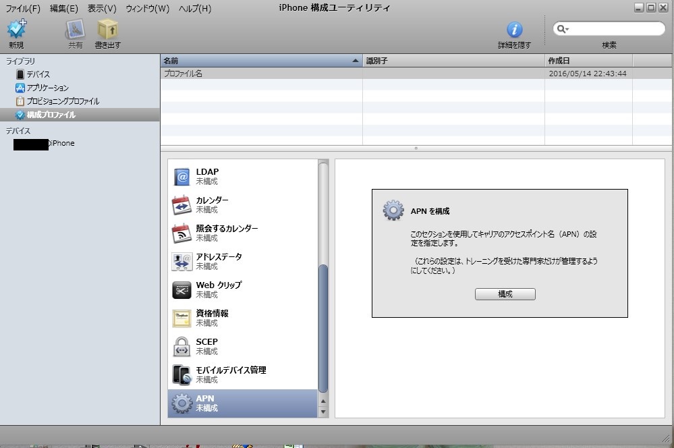Open the Web クリップ payload section

pos(242,289)
